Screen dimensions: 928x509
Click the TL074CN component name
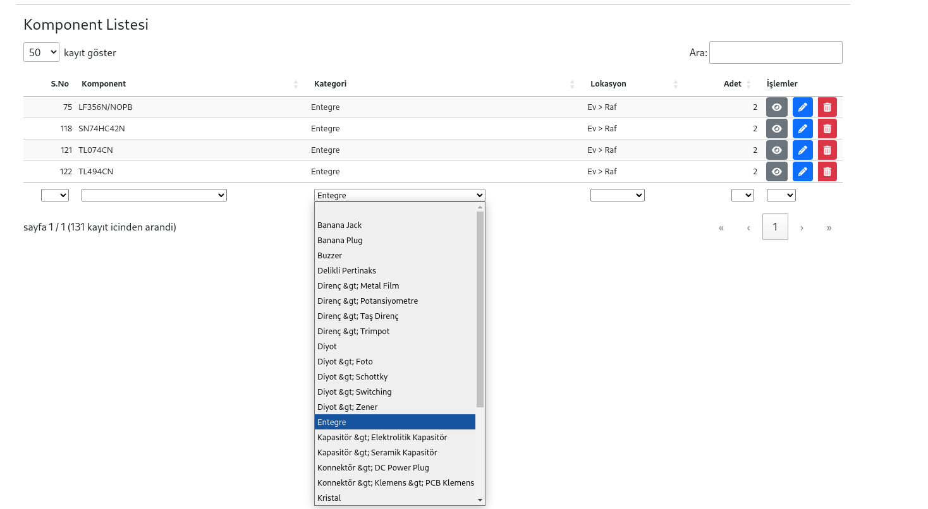(96, 150)
